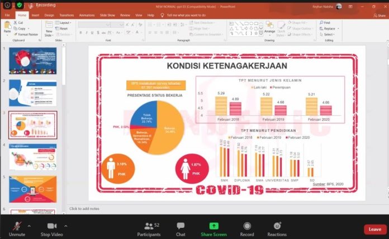Click the 'Click to add notes' field
The width and height of the screenshot is (389, 239).
[84, 208]
